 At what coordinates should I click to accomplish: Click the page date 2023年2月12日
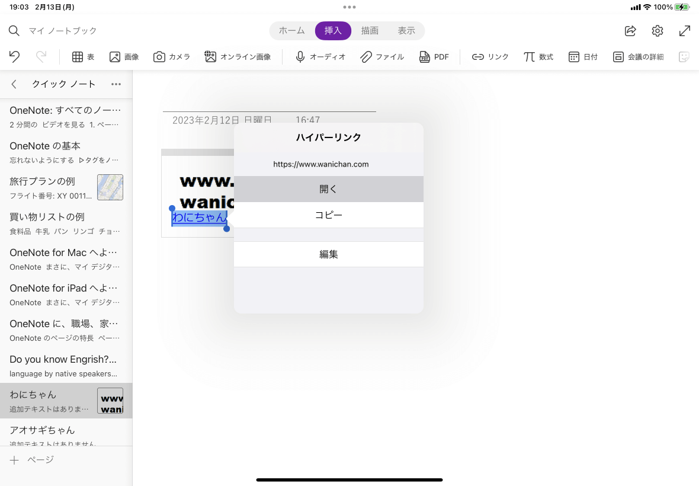click(x=206, y=120)
